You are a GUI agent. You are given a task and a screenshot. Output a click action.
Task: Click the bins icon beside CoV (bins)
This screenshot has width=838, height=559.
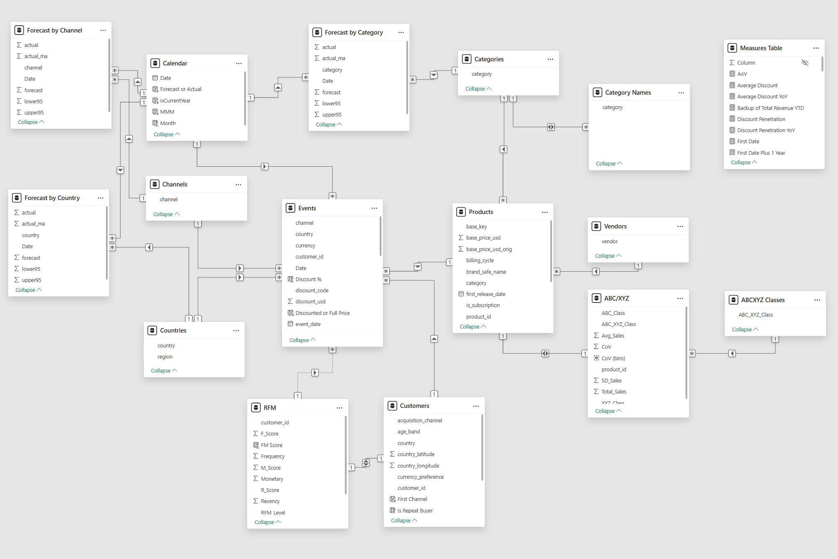pyautogui.click(x=596, y=358)
